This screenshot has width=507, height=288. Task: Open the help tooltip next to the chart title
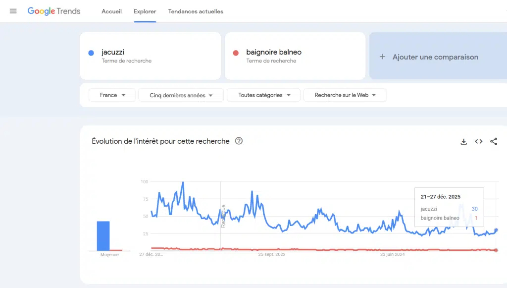tap(239, 141)
